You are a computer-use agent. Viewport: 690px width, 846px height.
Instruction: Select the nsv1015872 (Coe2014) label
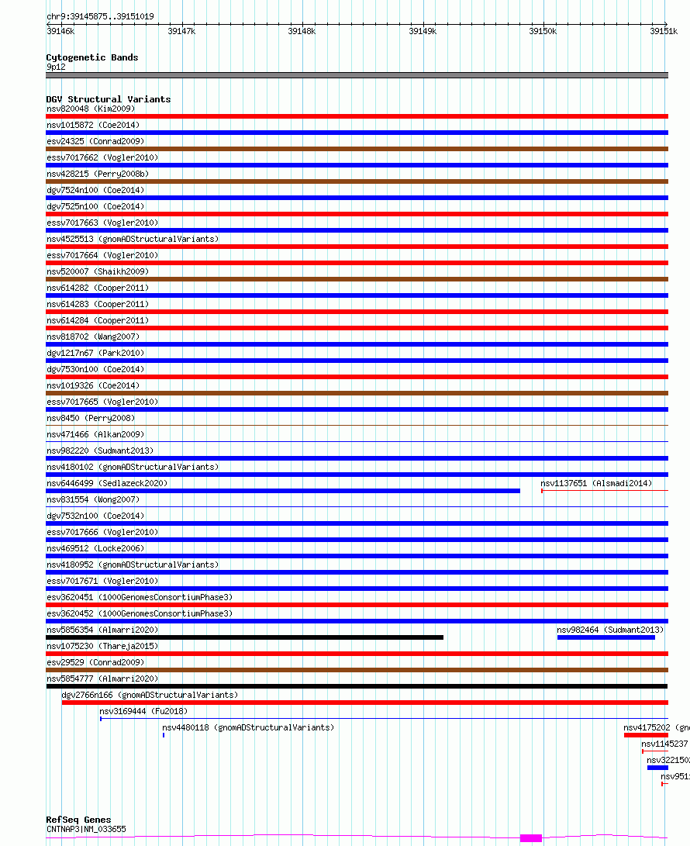click(93, 125)
